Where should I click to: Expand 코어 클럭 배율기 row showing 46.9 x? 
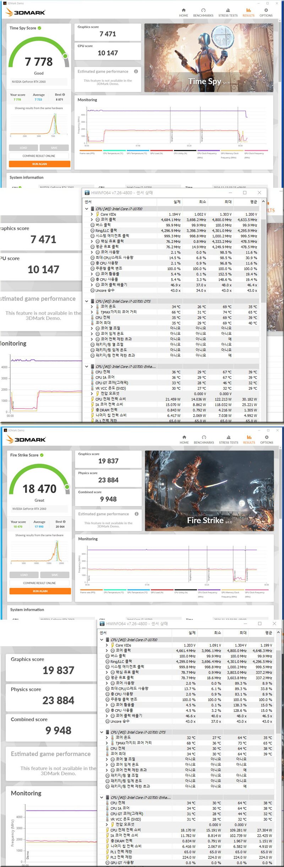coord(92,285)
